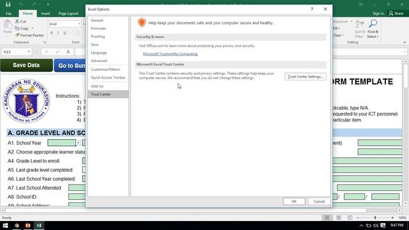
Task: Select Add-ins in Excel Options
Action: [x=108, y=86]
